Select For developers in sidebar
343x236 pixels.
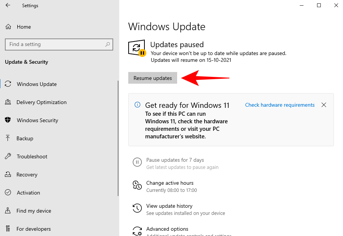(x=33, y=229)
